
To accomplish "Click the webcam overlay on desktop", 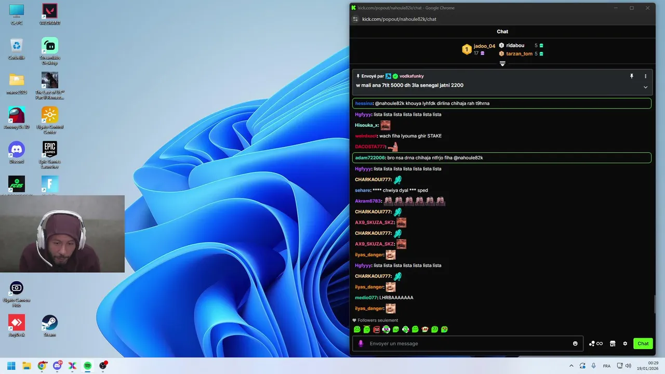I will [x=62, y=234].
